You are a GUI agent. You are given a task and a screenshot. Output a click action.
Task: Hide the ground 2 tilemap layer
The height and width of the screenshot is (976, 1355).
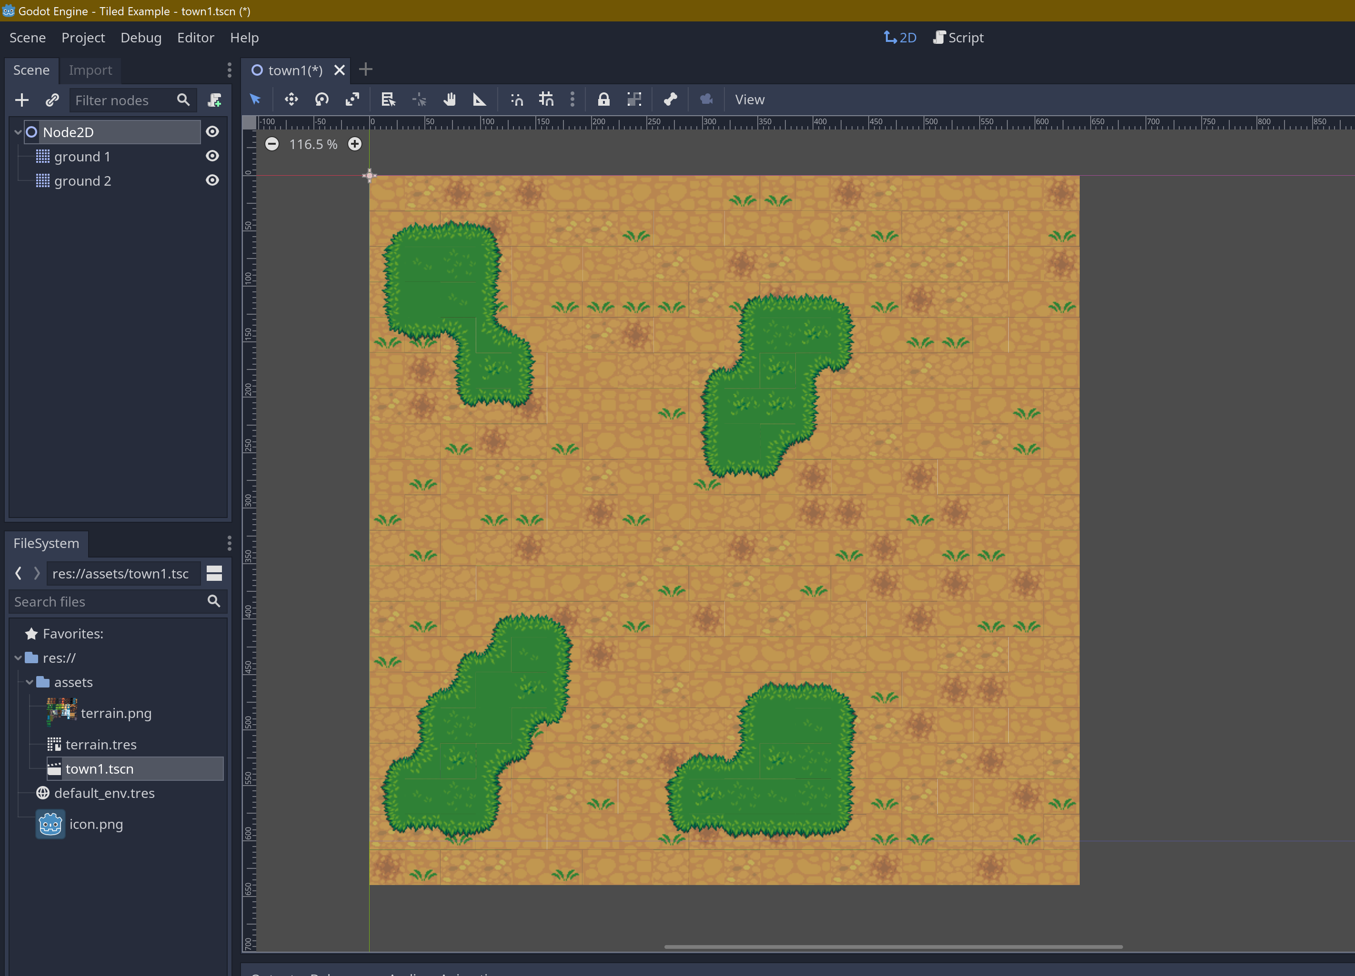pyautogui.click(x=213, y=180)
